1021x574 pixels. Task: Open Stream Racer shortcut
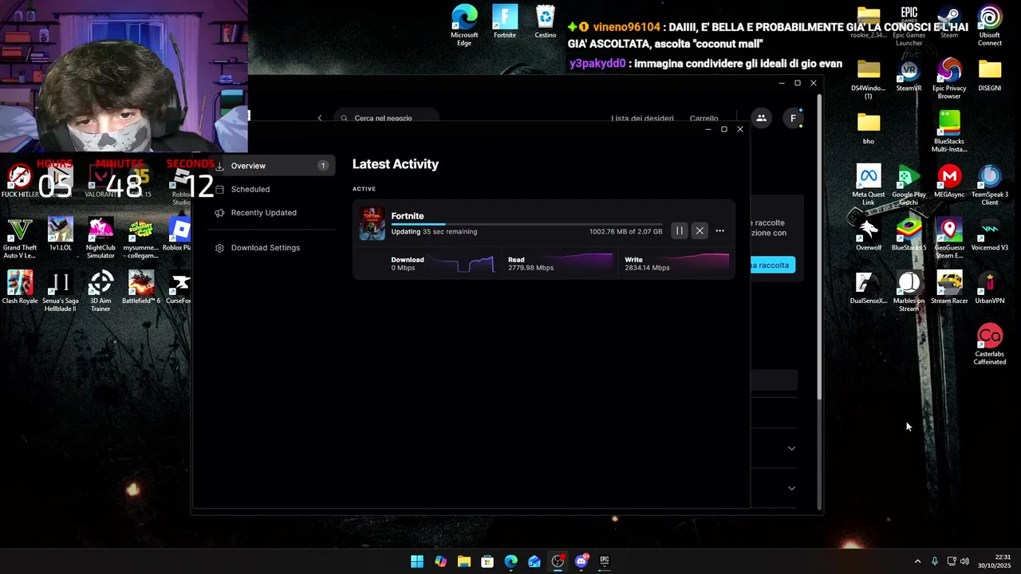pos(949,289)
